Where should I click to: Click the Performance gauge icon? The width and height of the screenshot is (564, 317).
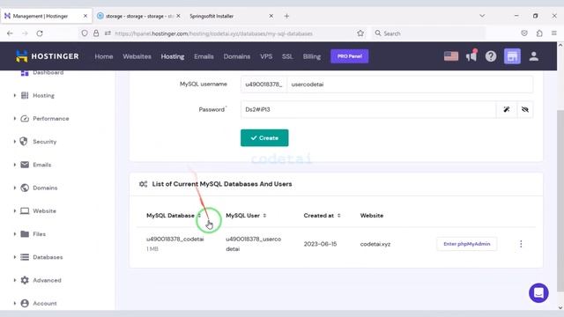tap(25, 118)
